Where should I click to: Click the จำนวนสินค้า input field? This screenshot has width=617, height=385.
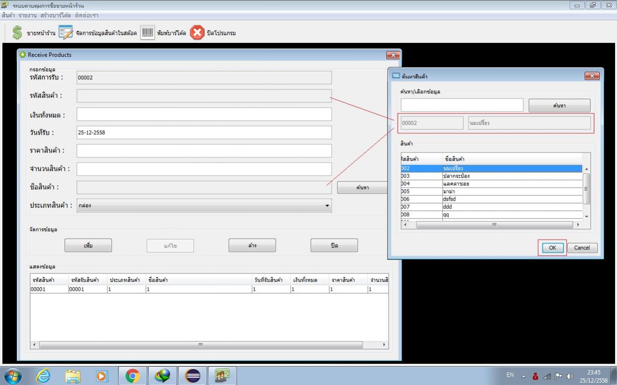(204, 169)
